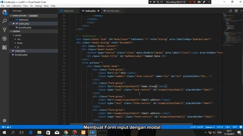The image size is (243, 136).
Task: Split the editor with split icon
Action: click(236, 11)
